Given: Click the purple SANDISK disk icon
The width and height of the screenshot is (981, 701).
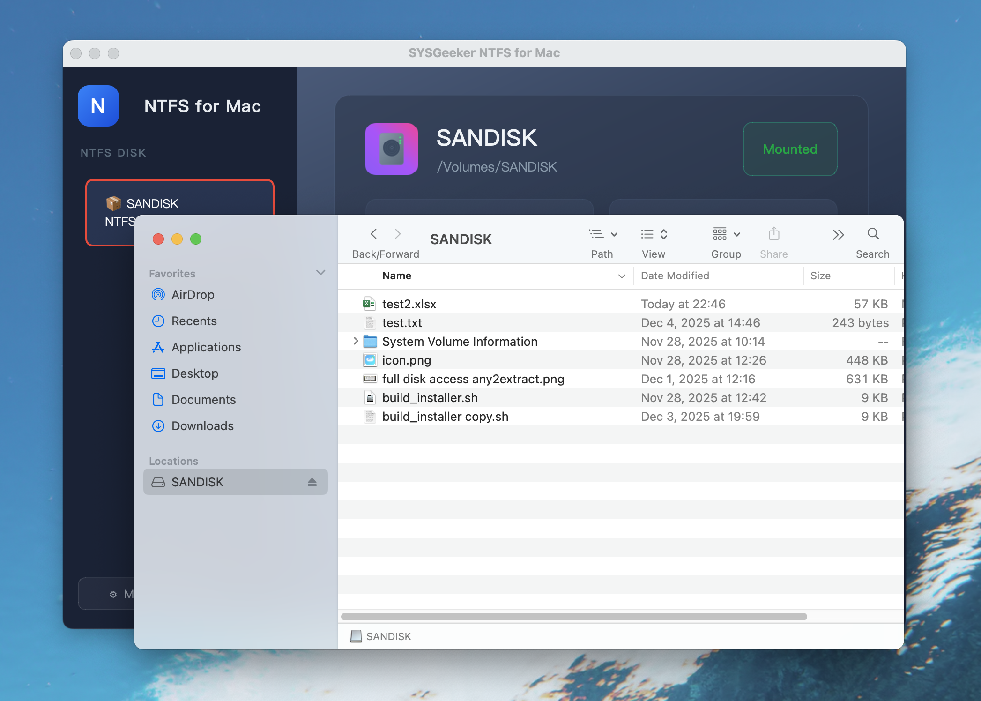Looking at the screenshot, I should 392,149.
